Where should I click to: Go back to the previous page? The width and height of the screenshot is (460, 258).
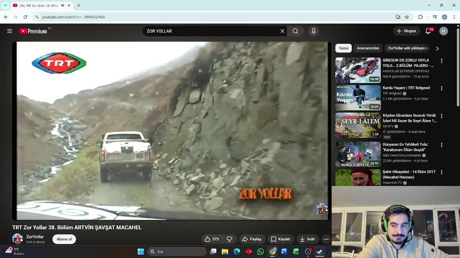point(6,17)
